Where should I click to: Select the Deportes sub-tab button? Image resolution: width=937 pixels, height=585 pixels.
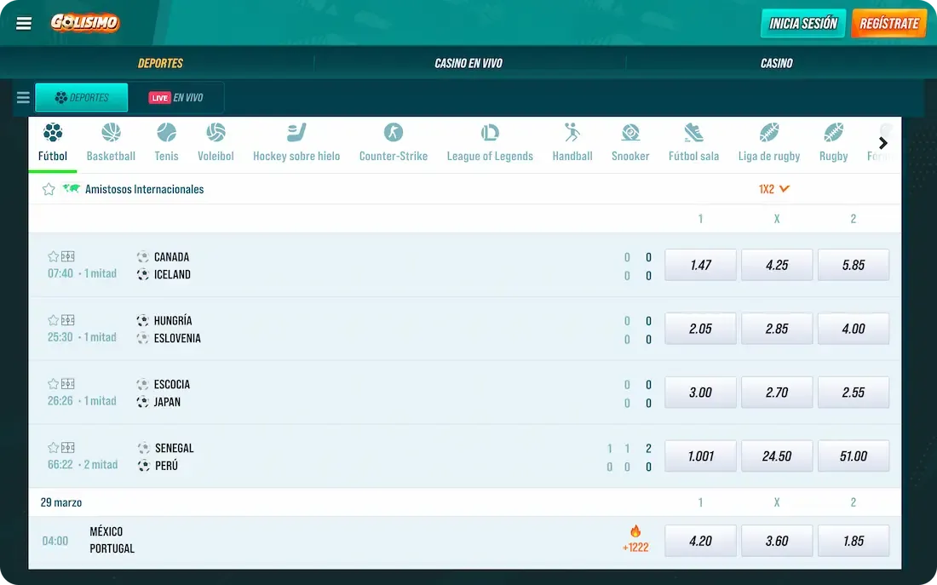[x=82, y=97]
